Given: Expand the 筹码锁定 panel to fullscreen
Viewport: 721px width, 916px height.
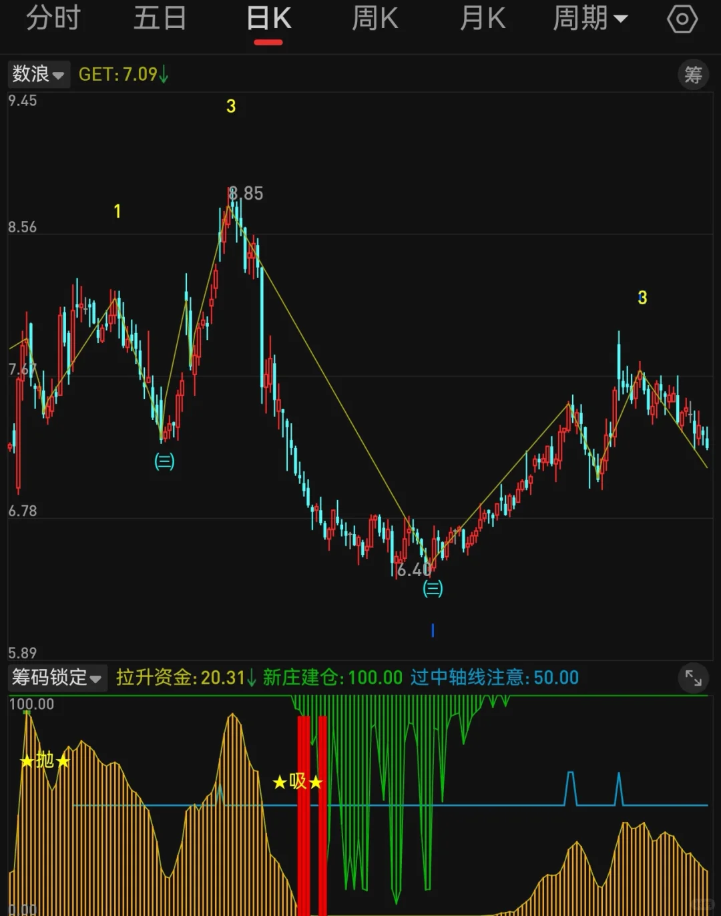Looking at the screenshot, I should coord(694,677).
